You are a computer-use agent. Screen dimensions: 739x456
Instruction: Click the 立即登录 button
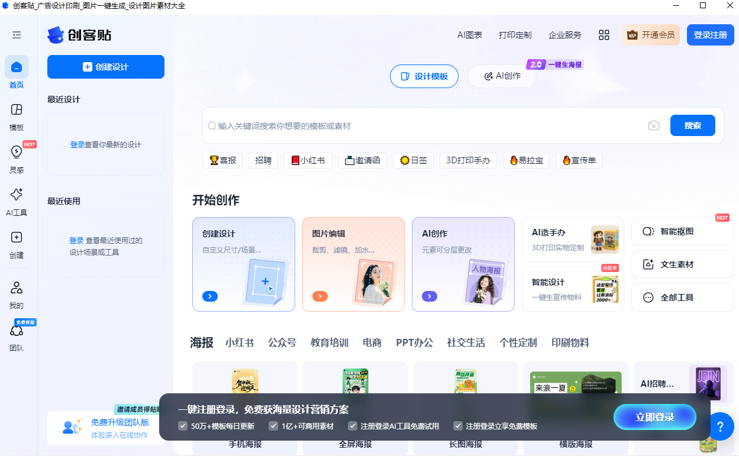point(655,416)
